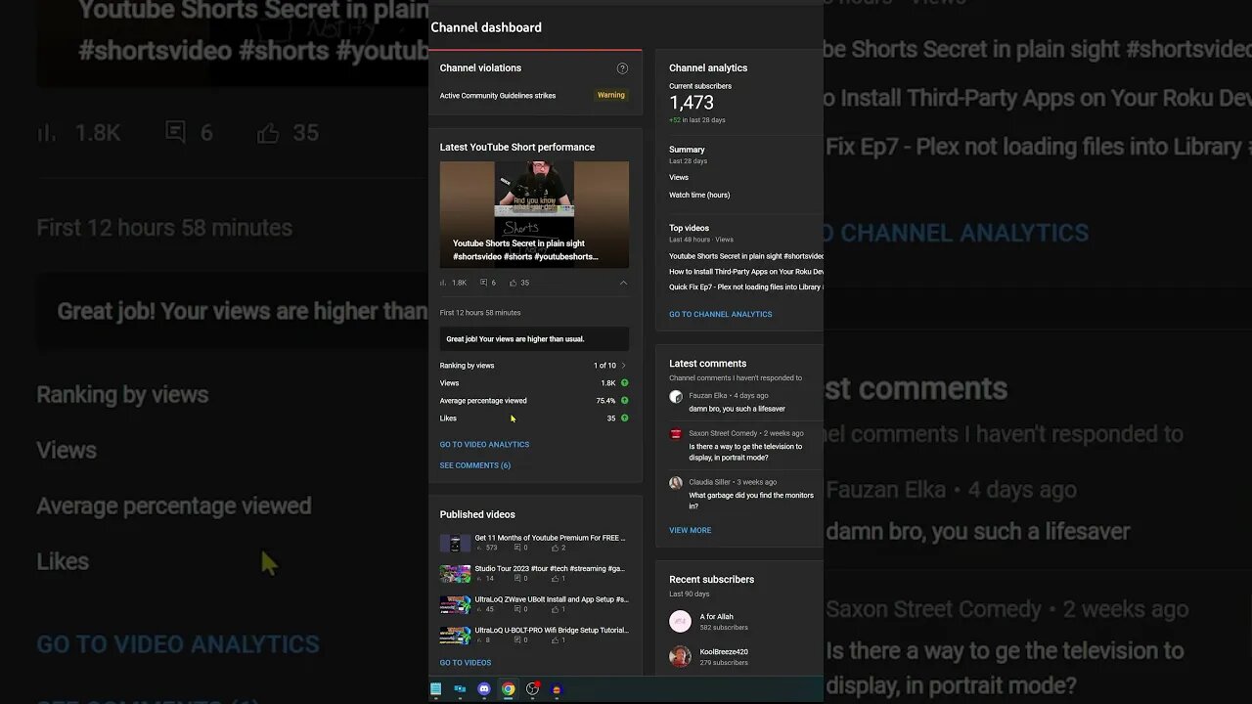Click the likes icon of the Studio Tour 2023 video
Screen dimensions: 1252x704
coord(554,578)
